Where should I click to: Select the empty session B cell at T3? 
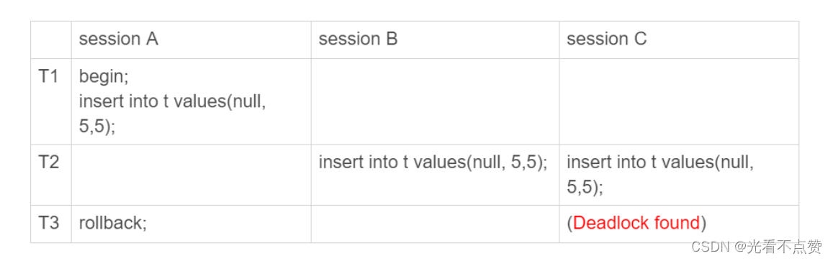435,224
